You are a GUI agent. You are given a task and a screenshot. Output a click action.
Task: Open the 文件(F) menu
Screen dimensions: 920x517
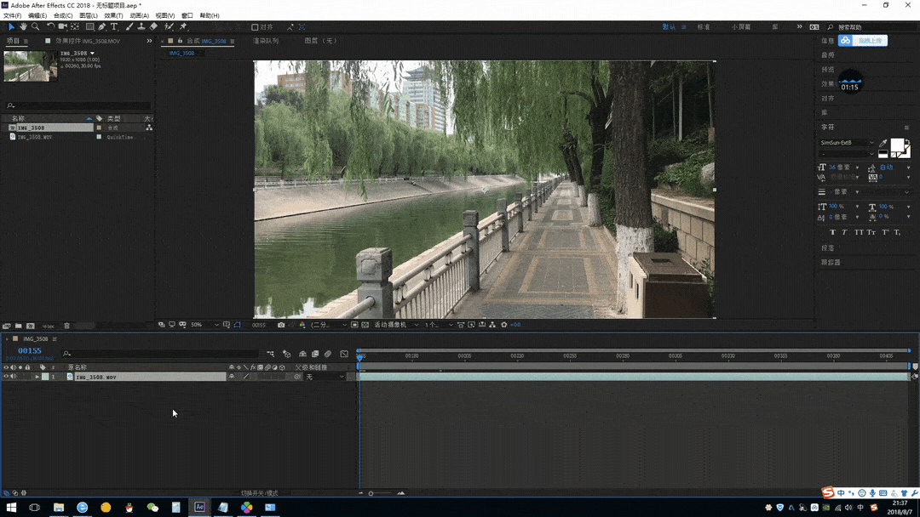[x=12, y=16]
